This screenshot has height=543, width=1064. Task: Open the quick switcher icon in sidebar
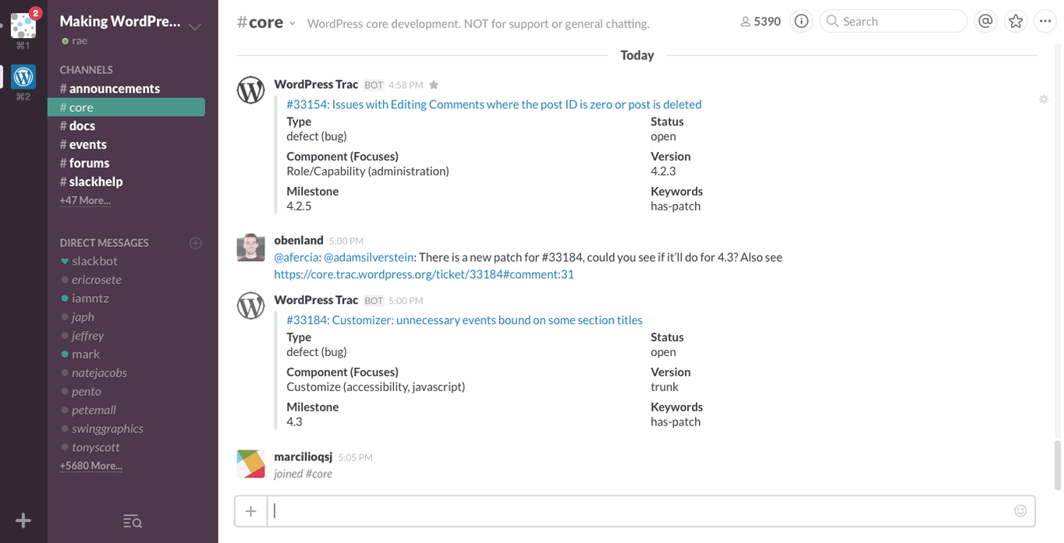133,521
